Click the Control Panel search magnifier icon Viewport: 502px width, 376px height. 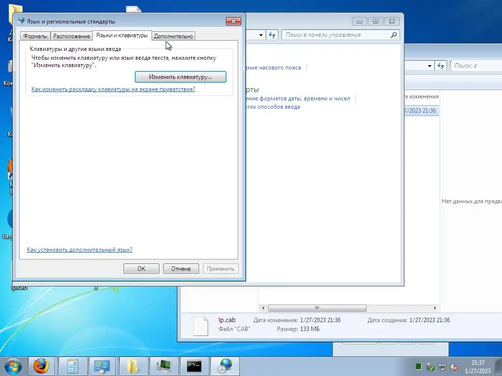tap(394, 35)
